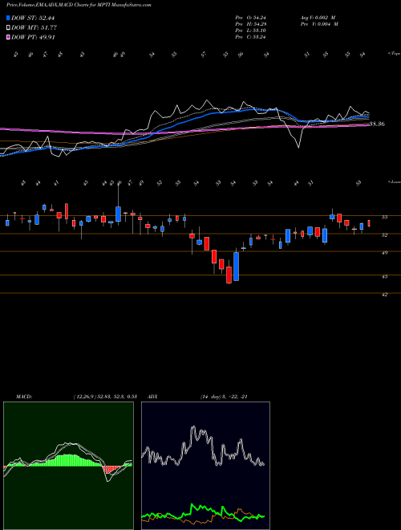Image resolution: width=401 pixels, height=530 pixels.
Task: Click the 'Avg V: 0.002 M' value
Action: 319,18
